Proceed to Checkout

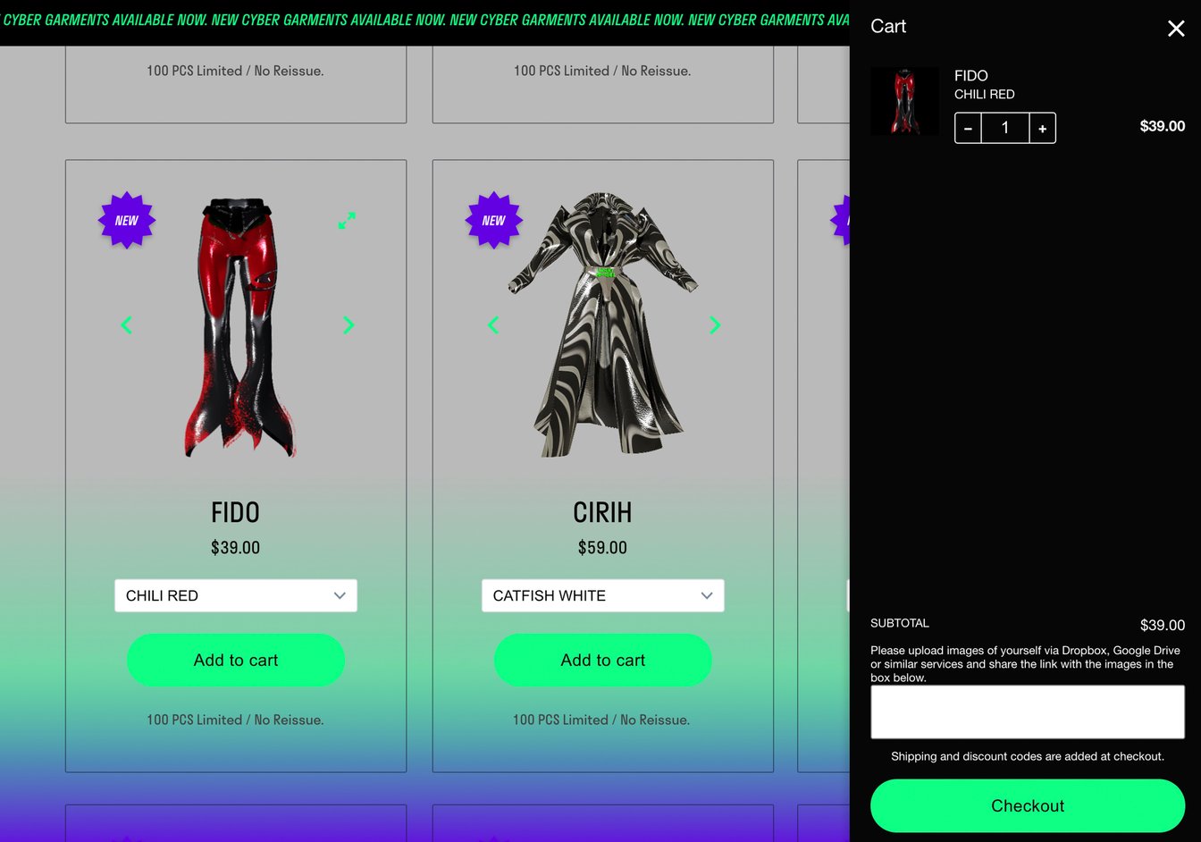(1028, 805)
